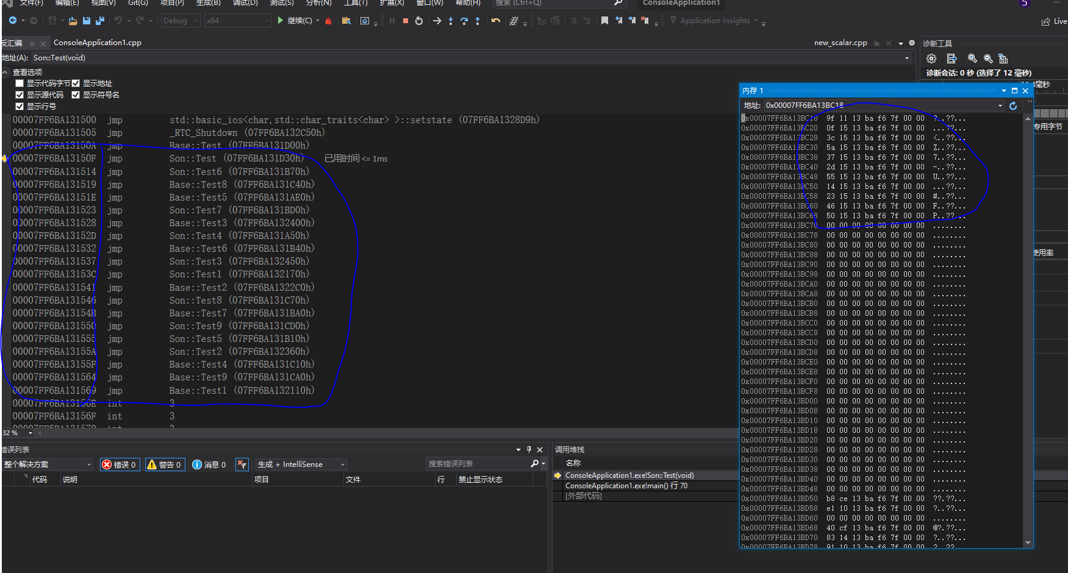The height and width of the screenshot is (573, 1068).
Task: Zoom in on the diagnostic tools timeline
Action: [972, 59]
